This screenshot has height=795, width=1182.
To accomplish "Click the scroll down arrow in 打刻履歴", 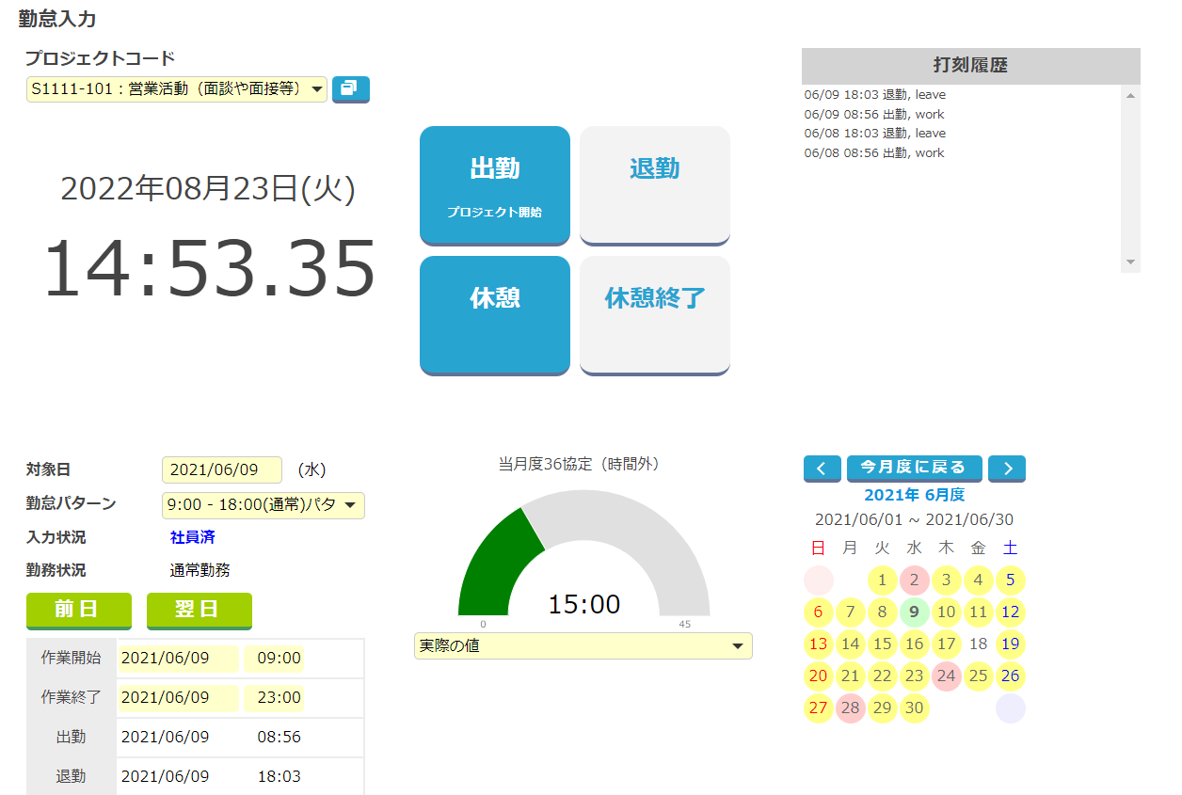I will (1130, 262).
